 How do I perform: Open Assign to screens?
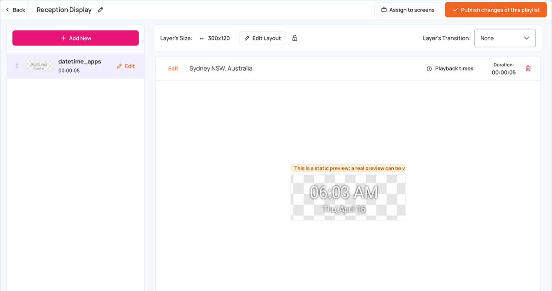(x=408, y=10)
